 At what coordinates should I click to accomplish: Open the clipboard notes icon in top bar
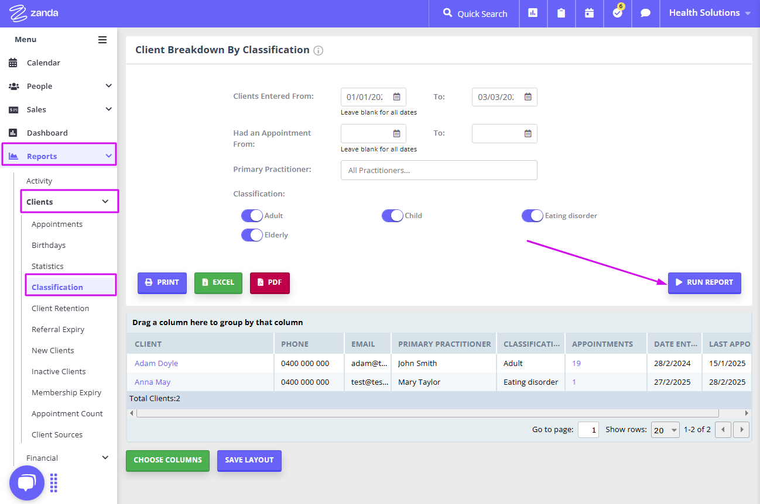pos(562,13)
